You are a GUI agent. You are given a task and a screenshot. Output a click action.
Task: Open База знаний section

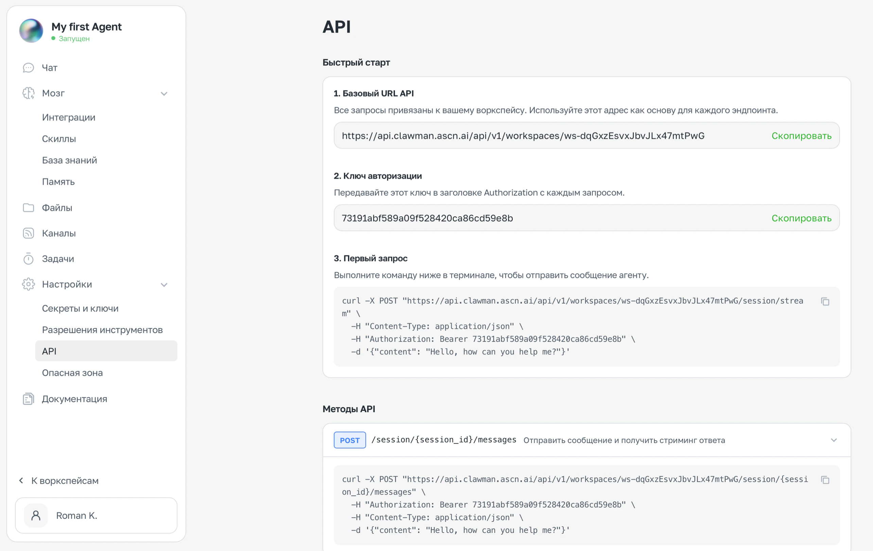pos(70,160)
